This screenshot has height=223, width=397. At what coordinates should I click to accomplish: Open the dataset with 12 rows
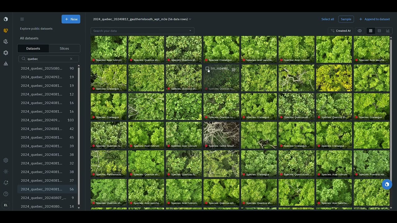tap(47, 94)
